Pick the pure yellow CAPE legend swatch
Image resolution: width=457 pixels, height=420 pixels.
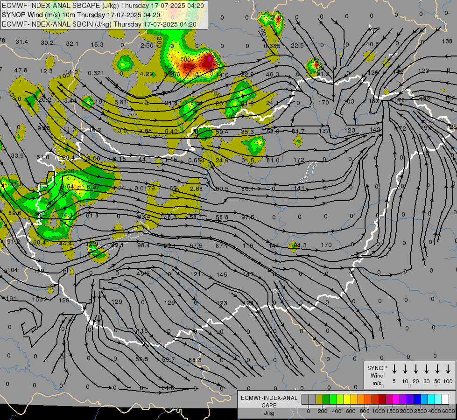(x=347, y=399)
